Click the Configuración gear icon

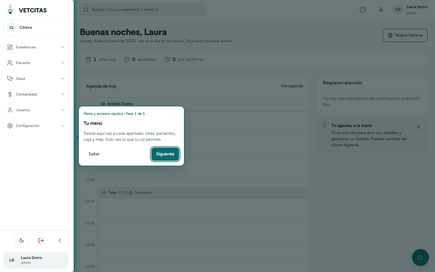10,126
